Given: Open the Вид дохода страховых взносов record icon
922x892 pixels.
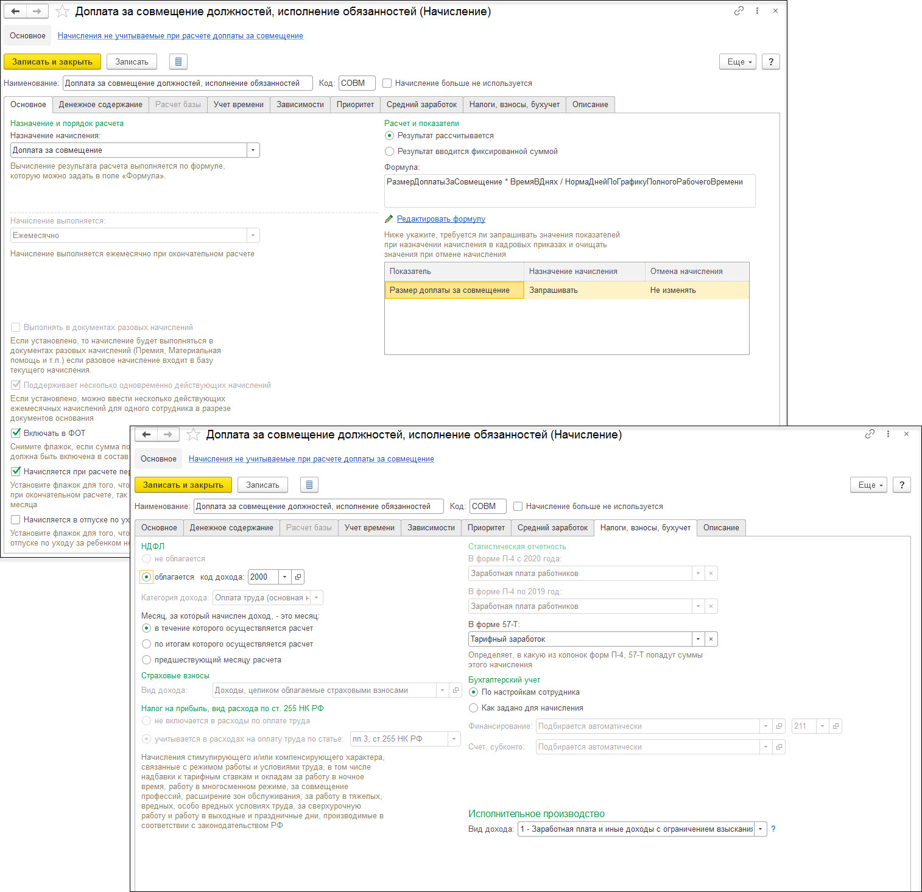Looking at the screenshot, I should (456, 690).
